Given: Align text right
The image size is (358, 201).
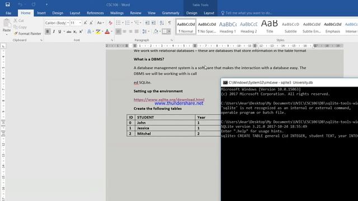Looking at the screenshot, I should pos(130,31).
